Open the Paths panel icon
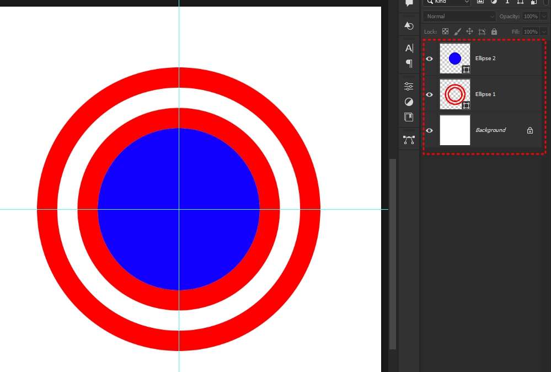551x372 pixels. pyautogui.click(x=409, y=140)
